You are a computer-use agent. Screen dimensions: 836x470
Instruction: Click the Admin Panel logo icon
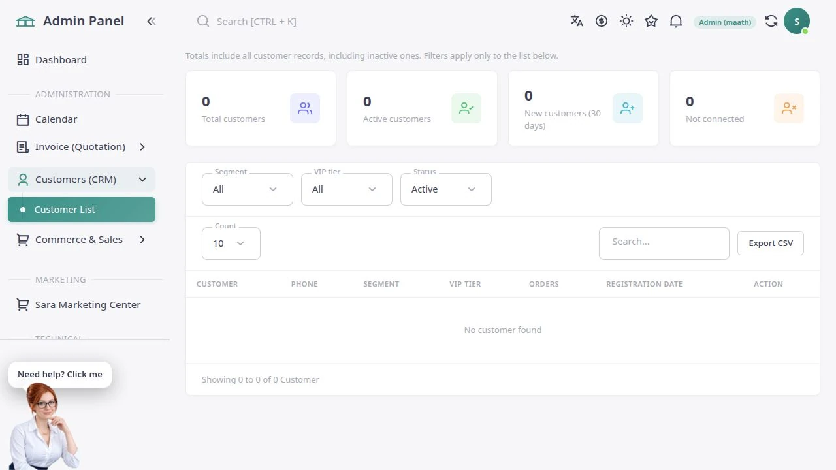[25, 22]
